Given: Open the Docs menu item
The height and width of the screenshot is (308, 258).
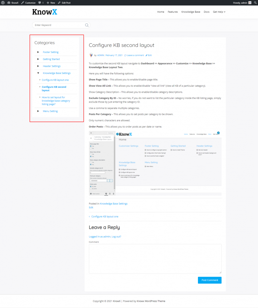Looking at the screenshot, I should tap(206, 12).
